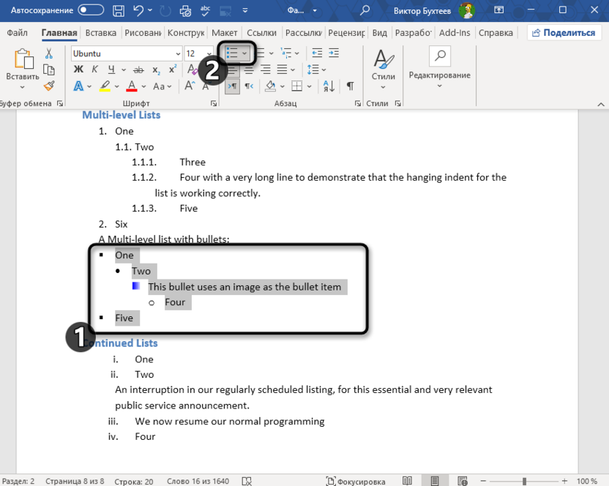This screenshot has height=486, width=609.
Task: Center-align the paragraph text
Action: coord(249,70)
